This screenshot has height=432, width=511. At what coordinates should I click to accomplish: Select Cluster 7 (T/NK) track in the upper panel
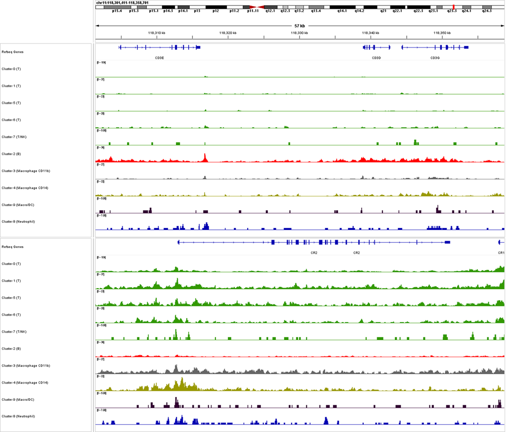pyautogui.click(x=13, y=137)
